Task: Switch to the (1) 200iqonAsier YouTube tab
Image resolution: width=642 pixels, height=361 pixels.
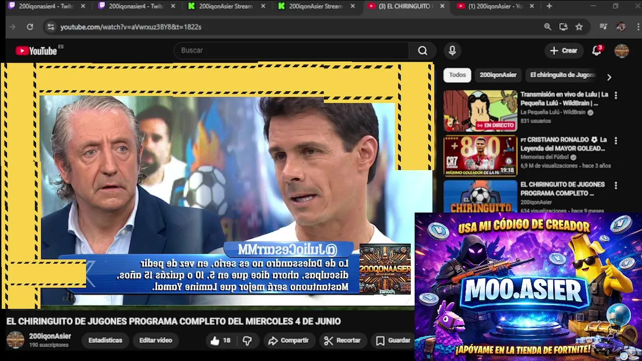Action: [494, 6]
